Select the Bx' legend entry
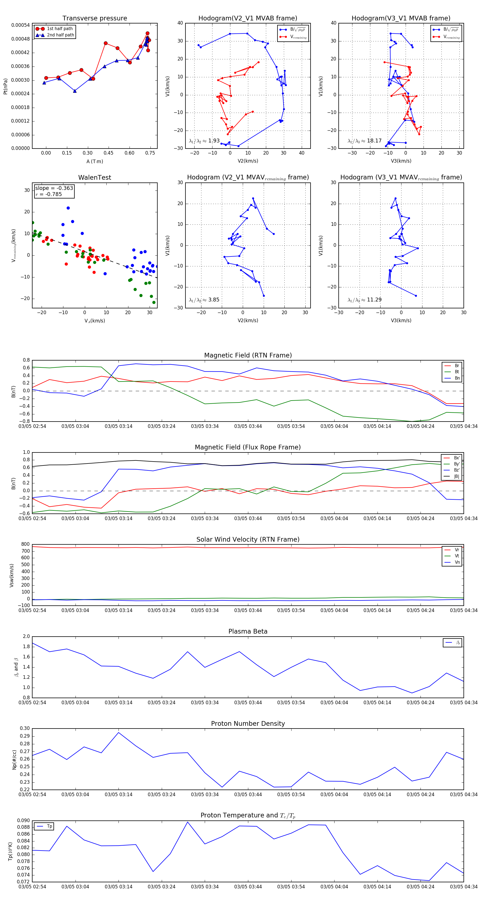This screenshot has height=911, width=496. coord(452,458)
